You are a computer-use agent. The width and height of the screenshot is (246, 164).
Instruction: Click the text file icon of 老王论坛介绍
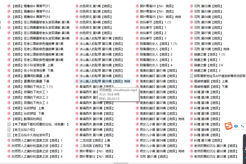click(x=9, y=130)
